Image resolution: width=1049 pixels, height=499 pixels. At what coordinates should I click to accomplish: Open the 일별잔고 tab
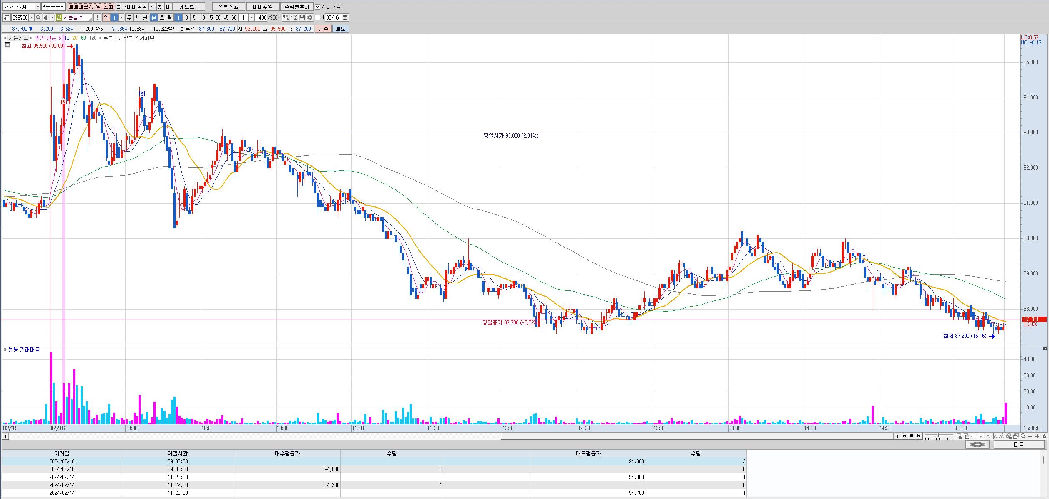228,7
